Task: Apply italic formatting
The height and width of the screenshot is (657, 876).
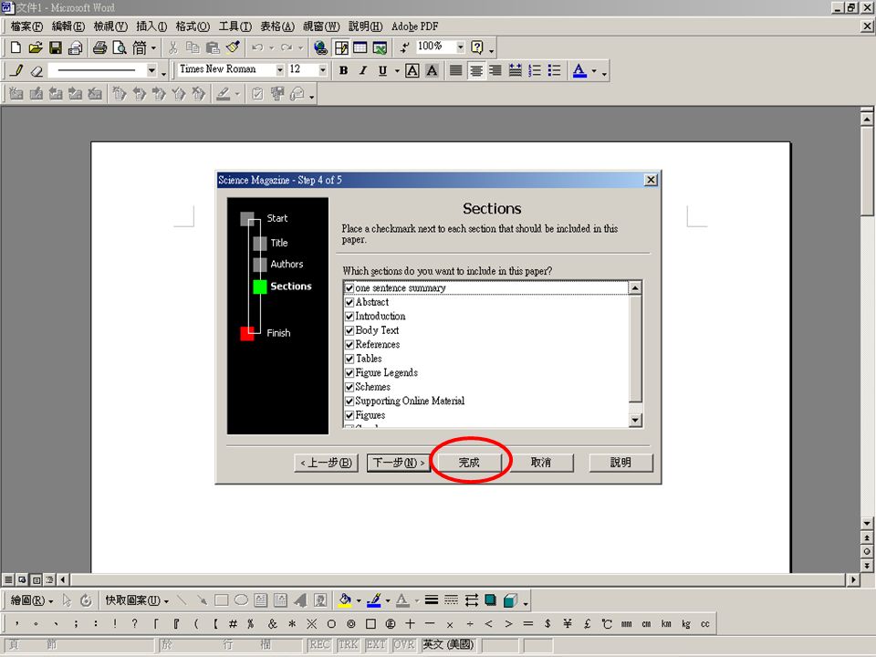Action: (363, 70)
